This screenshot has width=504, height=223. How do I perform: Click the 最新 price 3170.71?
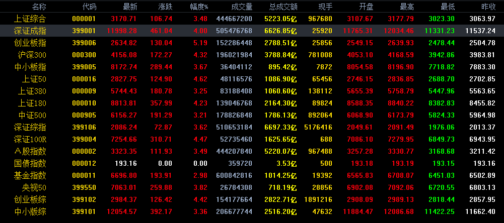pos(124,19)
